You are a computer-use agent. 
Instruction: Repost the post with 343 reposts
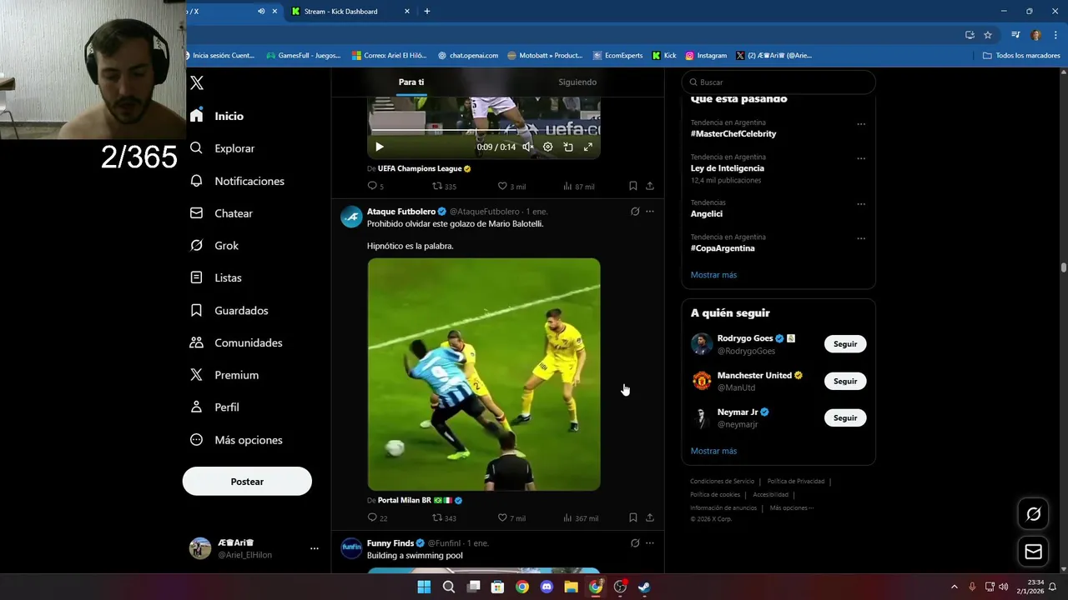click(x=444, y=517)
